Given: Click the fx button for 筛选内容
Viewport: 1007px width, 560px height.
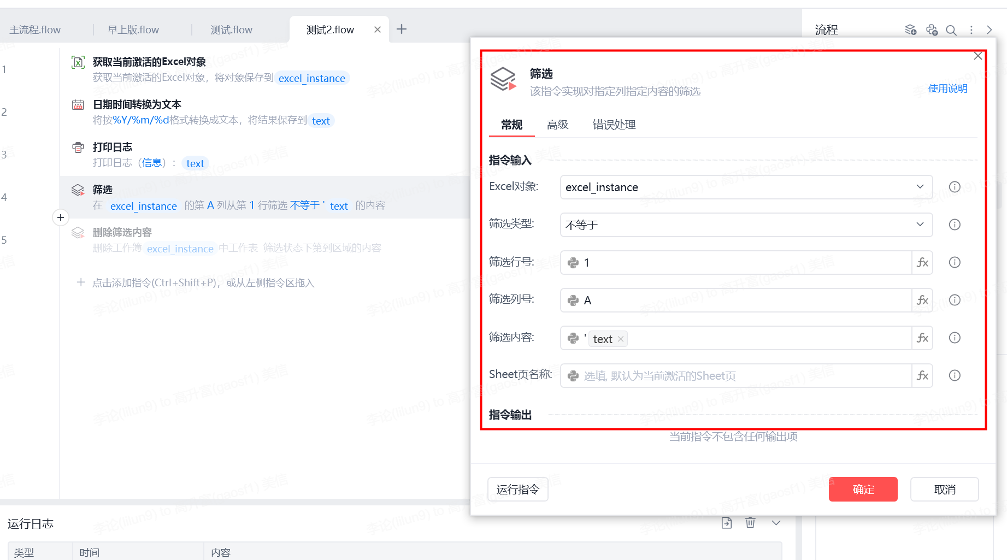Looking at the screenshot, I should point(922,338).
